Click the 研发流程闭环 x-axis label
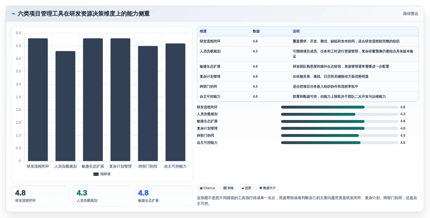 pos(38,166)
